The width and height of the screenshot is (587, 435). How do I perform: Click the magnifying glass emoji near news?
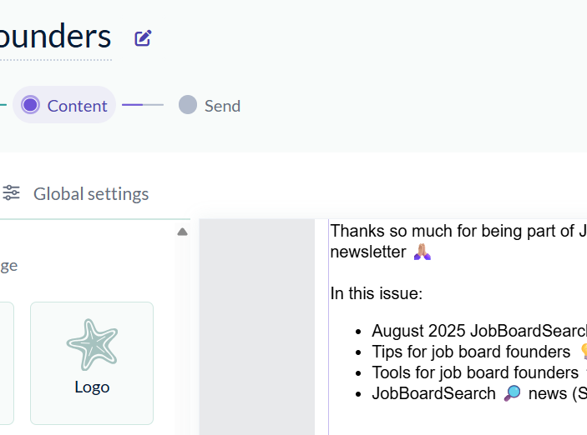click(x=513, y=393)
